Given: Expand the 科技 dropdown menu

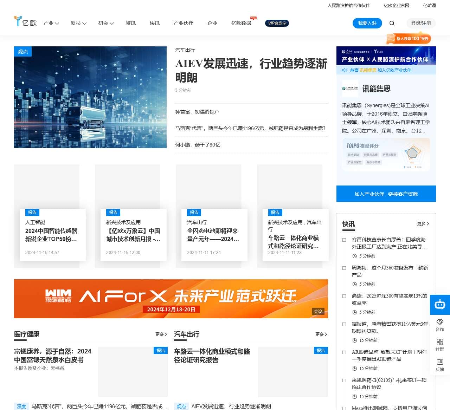Looking at the screenshot, I should pyautogui.click(x=79, y=23).
